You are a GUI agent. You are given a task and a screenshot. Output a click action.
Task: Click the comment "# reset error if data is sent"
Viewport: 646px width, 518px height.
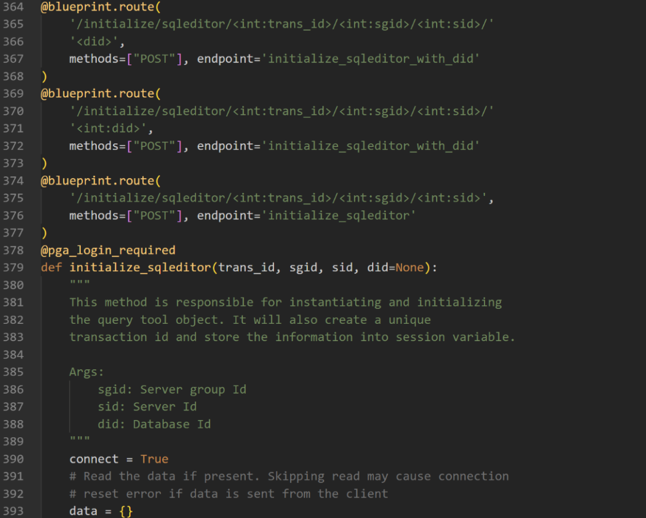click(228, 494)
